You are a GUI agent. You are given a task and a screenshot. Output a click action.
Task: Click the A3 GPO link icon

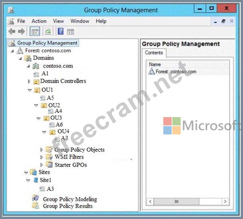pyautogui.click(x=42, y=189)
